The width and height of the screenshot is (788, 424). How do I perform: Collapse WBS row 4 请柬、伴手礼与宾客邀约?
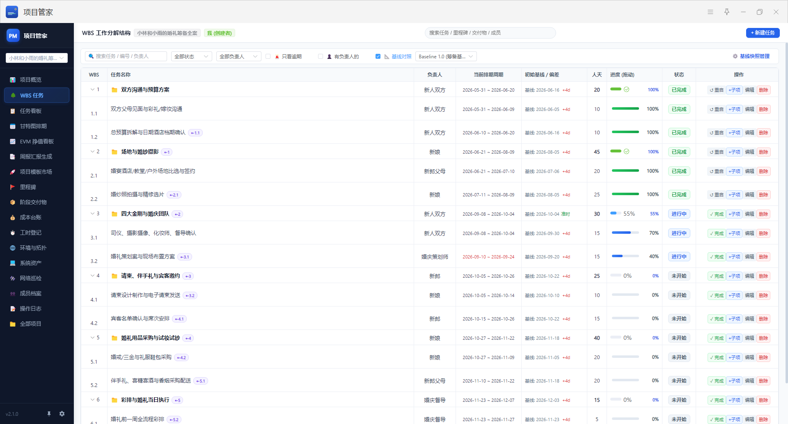click(x=92, y=276)
